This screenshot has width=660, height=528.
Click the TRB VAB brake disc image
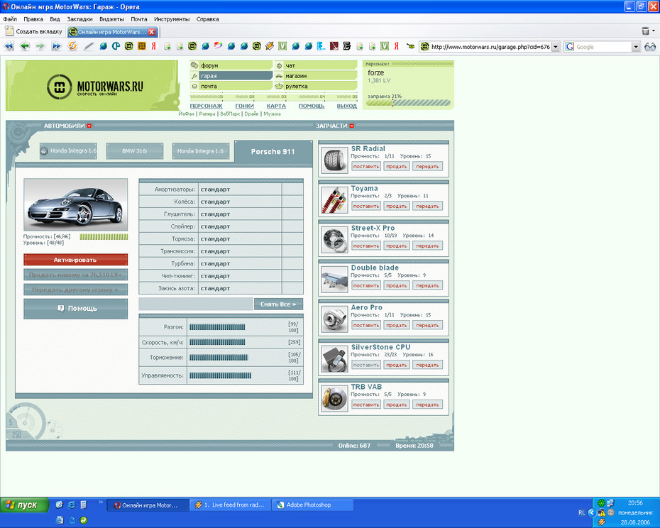tap(335, 398)
